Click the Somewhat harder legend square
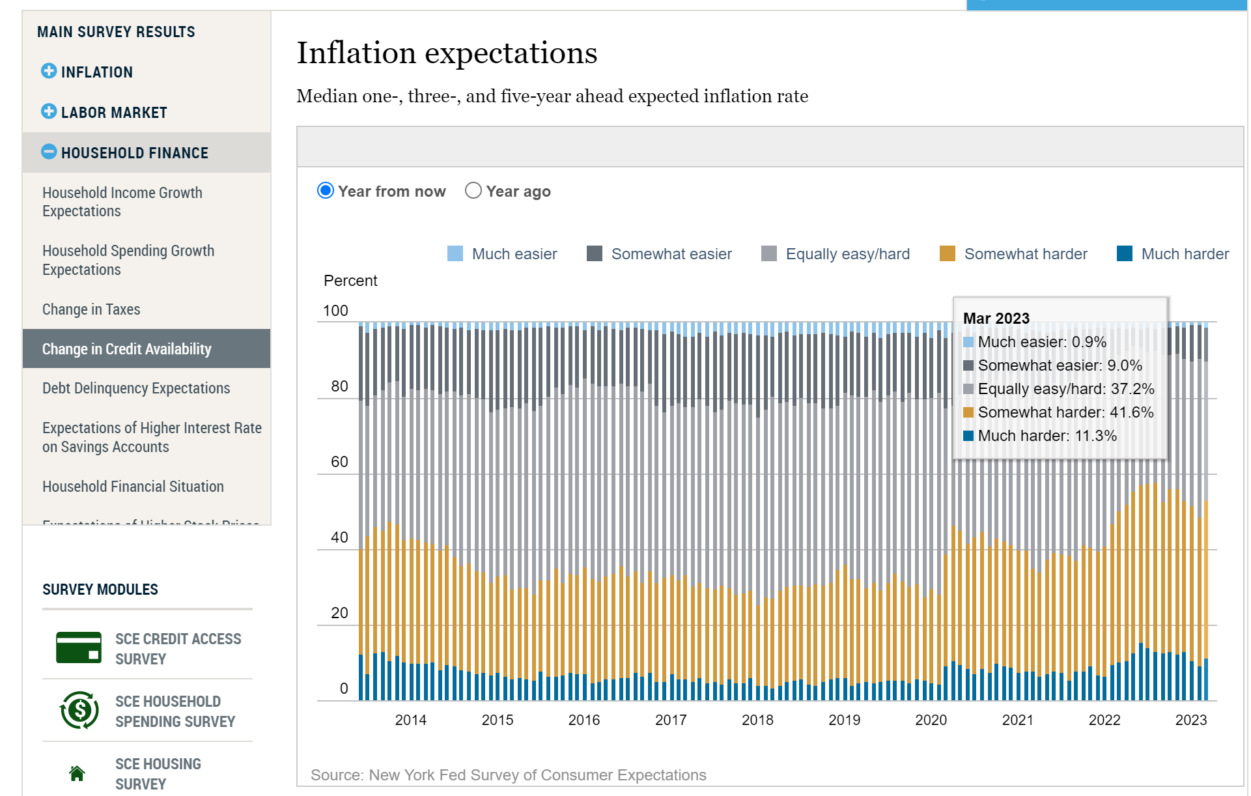The image size is (1251, 796). [948, 253]
